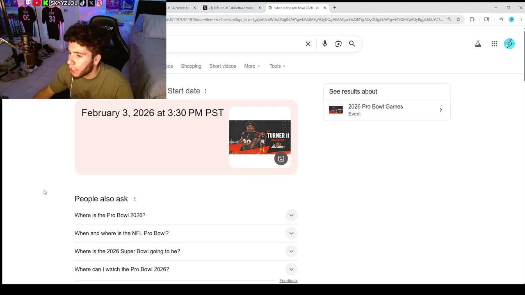
Task: Click the 2026 Pro Bowl Games small thumbnail
Action: [336, 110]
